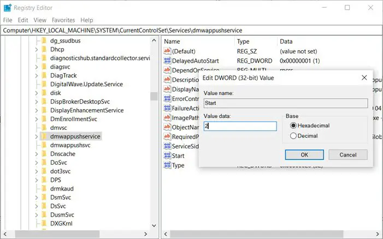The width and height of the screenshot is (383, 239).
Task: Expand the dmwappushservice key
Action: [37, 136]
